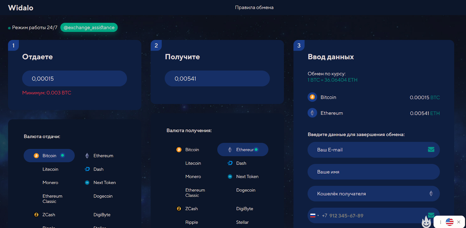
Task: Click the Введите данные для завершения обмена: heading
Action: click(356, 134)
